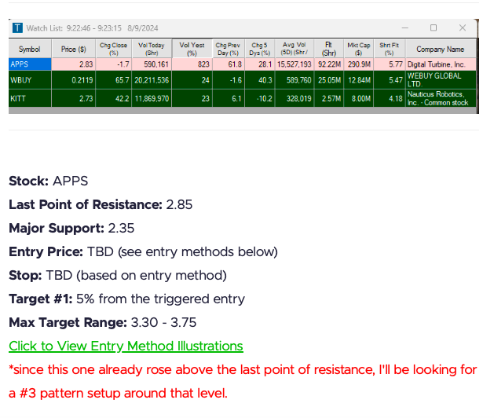Screen dimensions: 494x418
Task: Click APPS market cap 290.9M
Action: tap(359, 64)
